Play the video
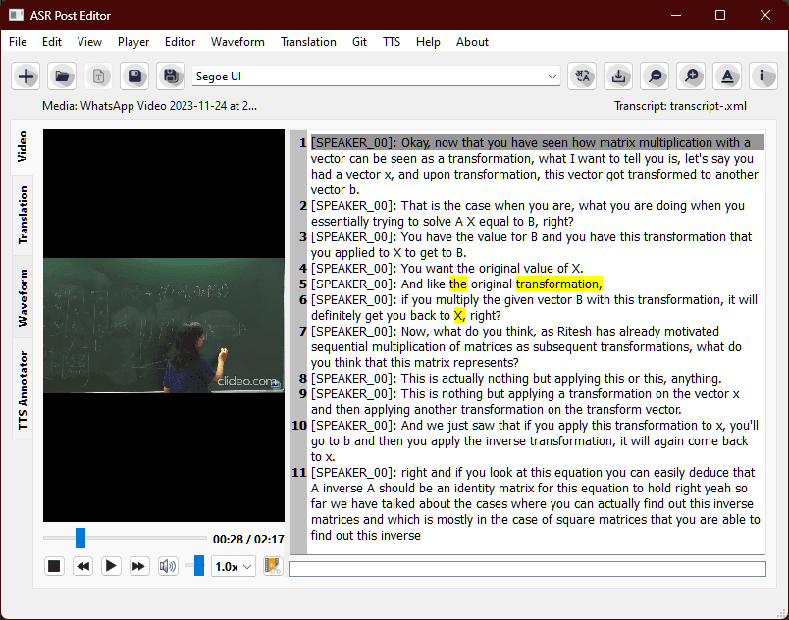Image resolution: width=789 pixels, height=620 pixels. point(111,565)
